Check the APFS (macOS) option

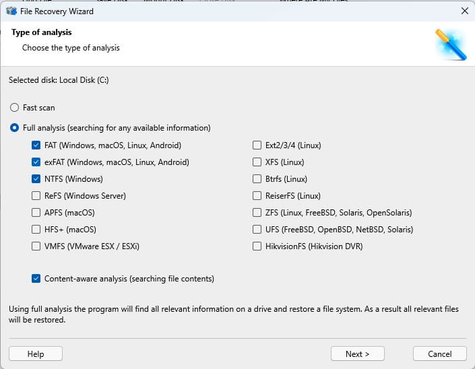[x=36, y=213]
